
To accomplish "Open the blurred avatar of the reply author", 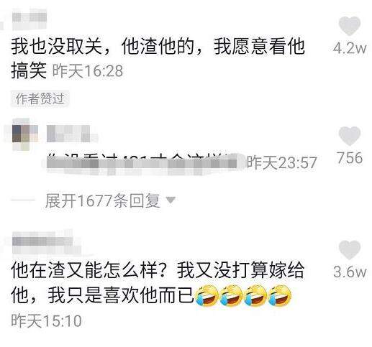I will tap(25, 134).
